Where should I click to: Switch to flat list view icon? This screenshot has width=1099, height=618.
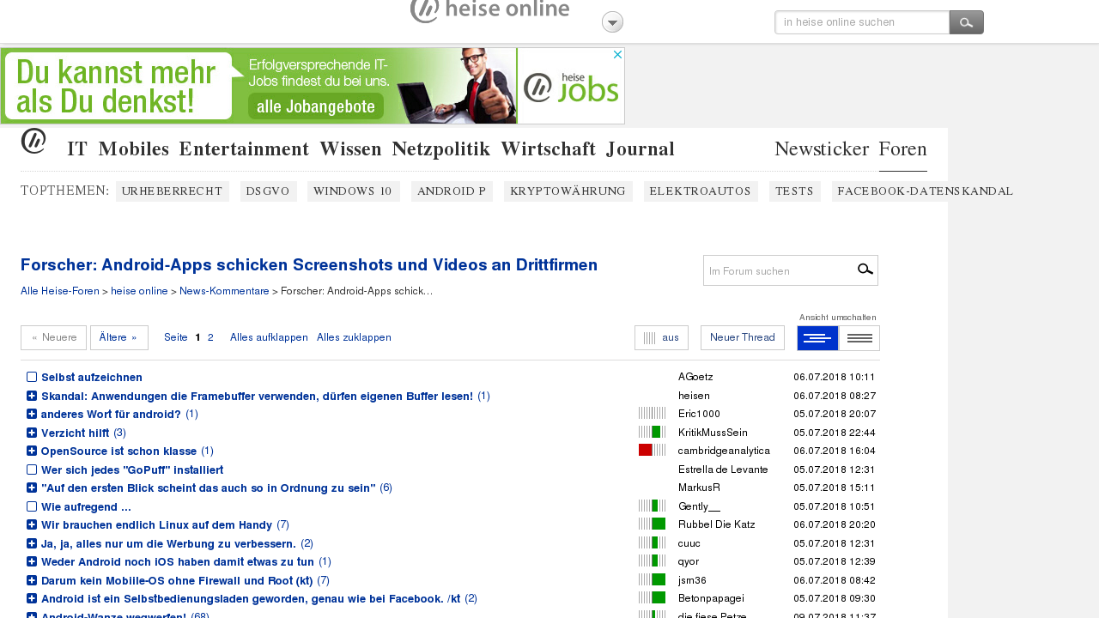pyautogui.click(x=859, y=338)
